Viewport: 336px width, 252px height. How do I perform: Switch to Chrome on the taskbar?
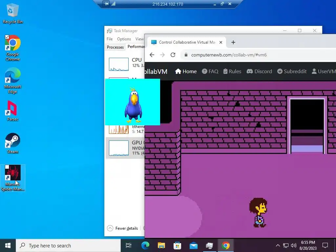(x=226, y=245)
